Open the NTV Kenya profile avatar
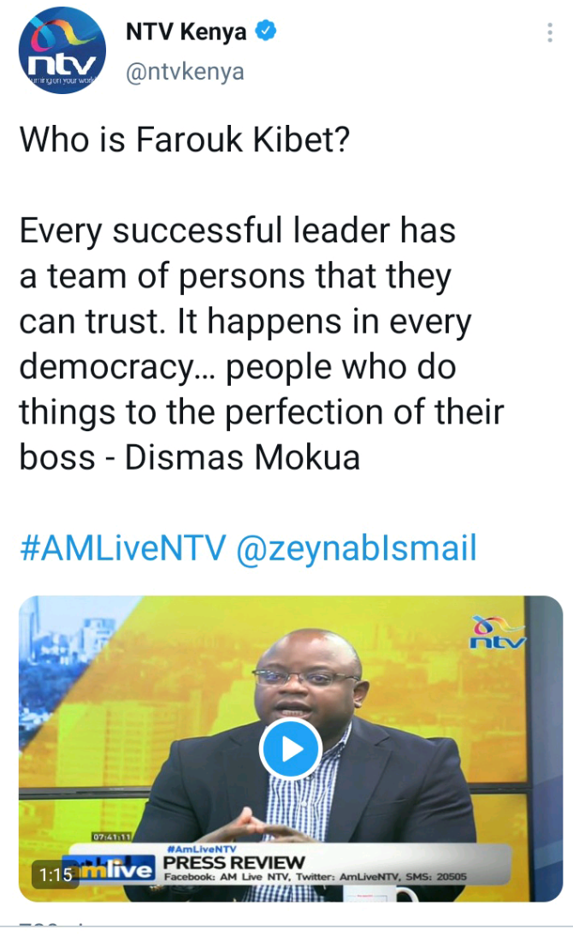The height and width of the screenshot is (935, 573). [62, 50]
